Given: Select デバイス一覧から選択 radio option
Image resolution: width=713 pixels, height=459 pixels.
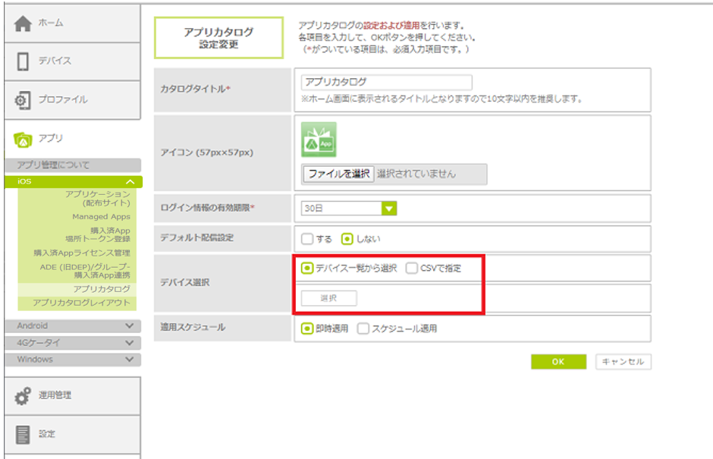Looking at the screenshot, I should (307, 268).
